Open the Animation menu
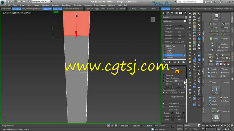The width and height of the screenshot is (234, 131). pyautogui.click(x=55, y=5)
